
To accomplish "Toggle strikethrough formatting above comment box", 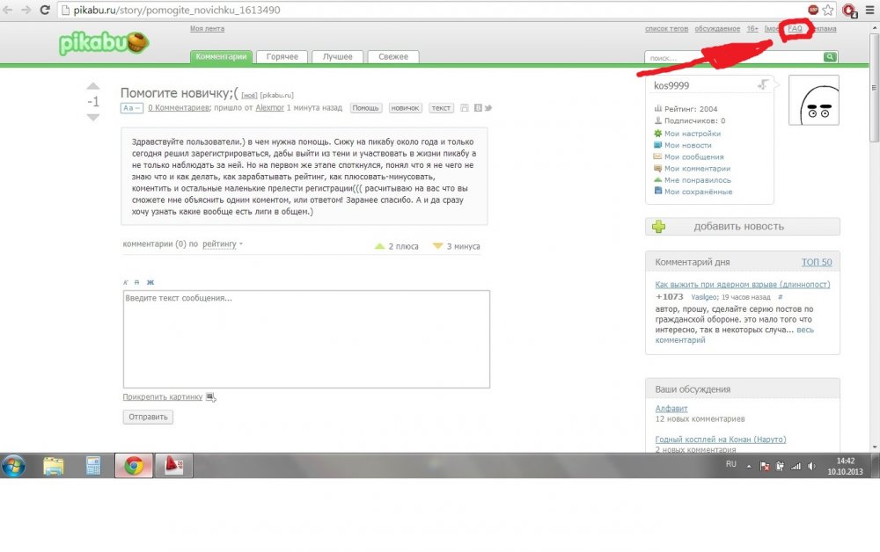I will coord(137,282).
